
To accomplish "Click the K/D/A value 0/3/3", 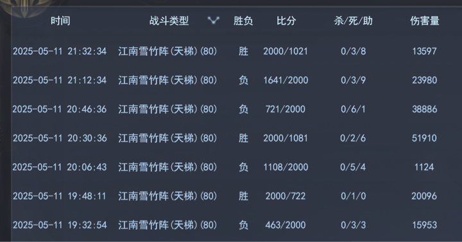I will pos(354,225).
